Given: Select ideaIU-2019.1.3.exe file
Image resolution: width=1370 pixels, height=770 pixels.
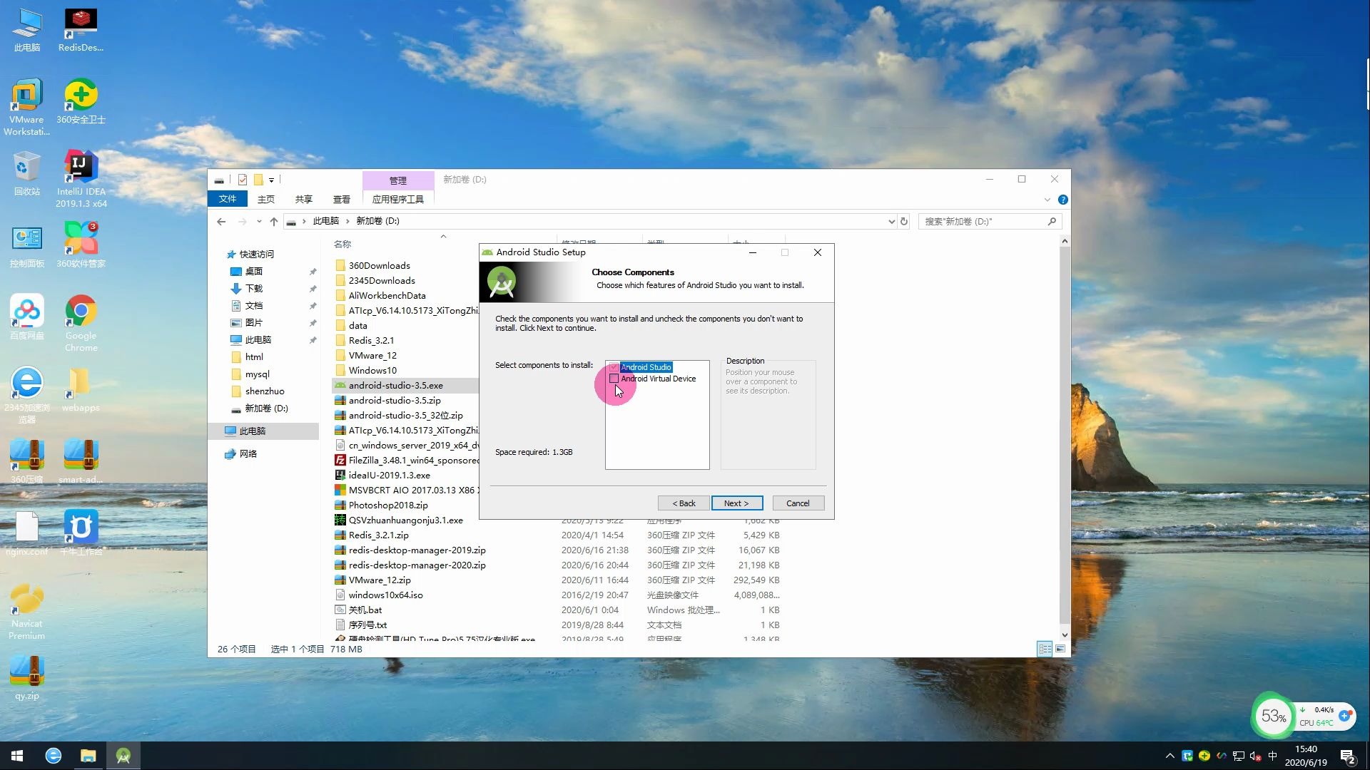Looking at the screenshot, I should coord(390,476).
